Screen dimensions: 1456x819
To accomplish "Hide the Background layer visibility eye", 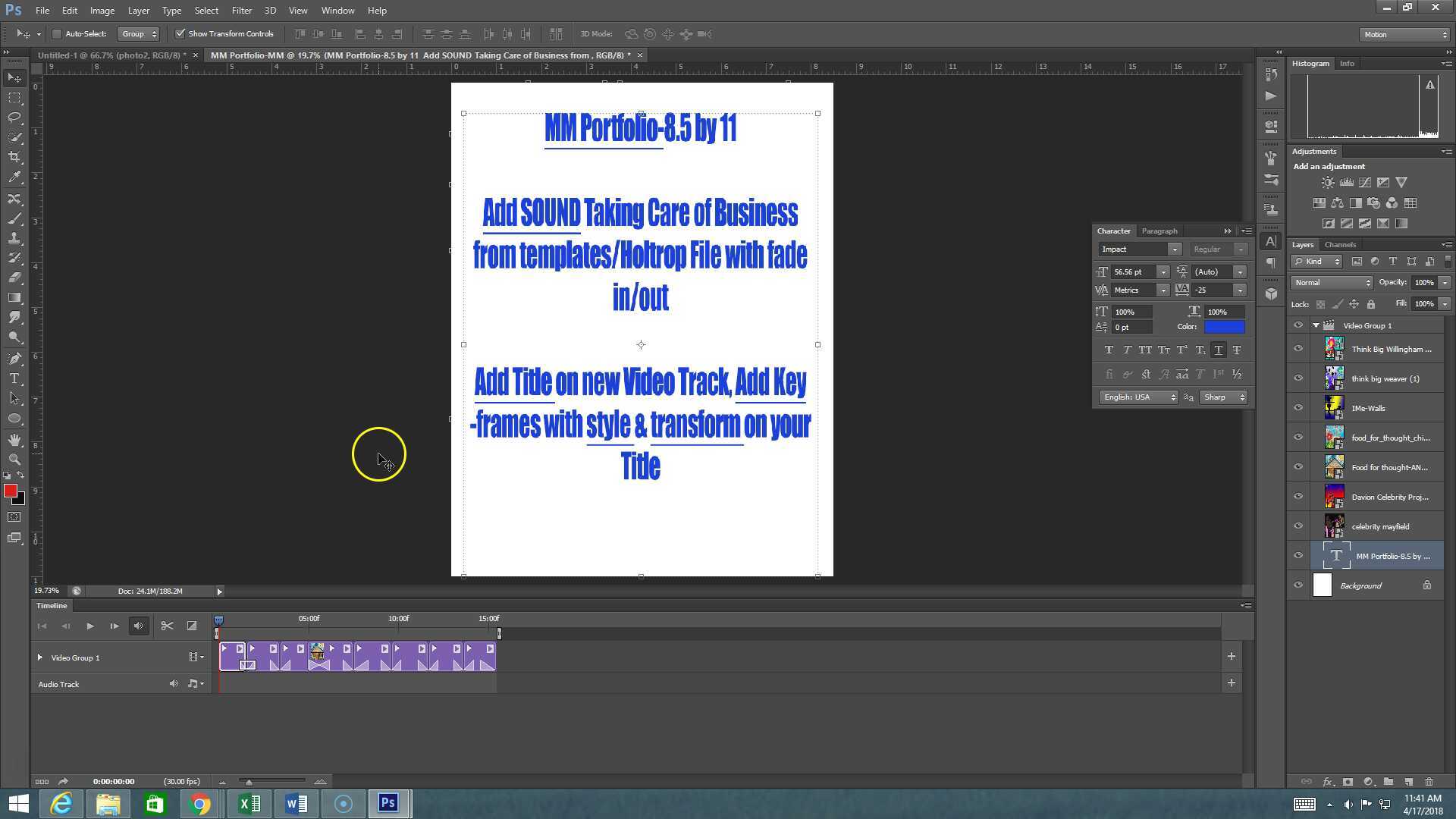I will (1298, 585).
